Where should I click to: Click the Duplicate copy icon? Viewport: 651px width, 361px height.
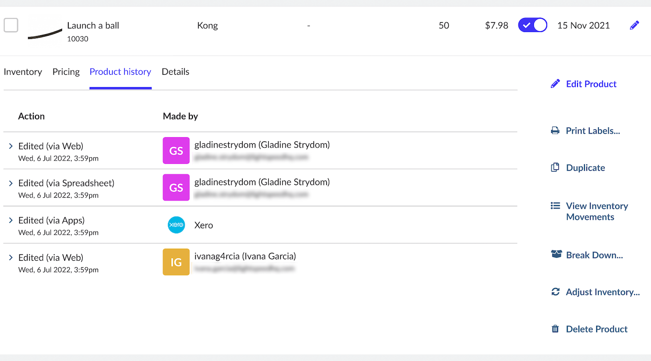point(555,168)
